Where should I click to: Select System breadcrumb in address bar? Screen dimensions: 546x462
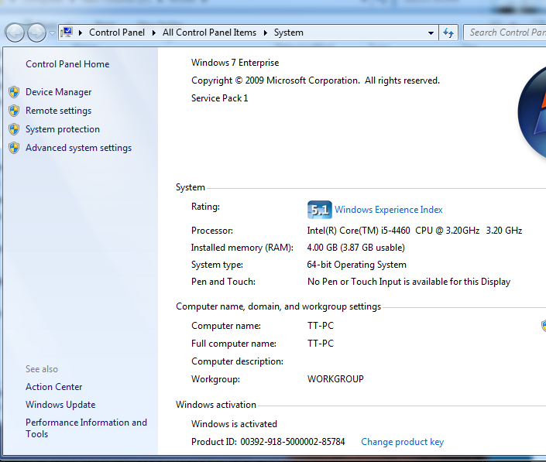[288, 33]
